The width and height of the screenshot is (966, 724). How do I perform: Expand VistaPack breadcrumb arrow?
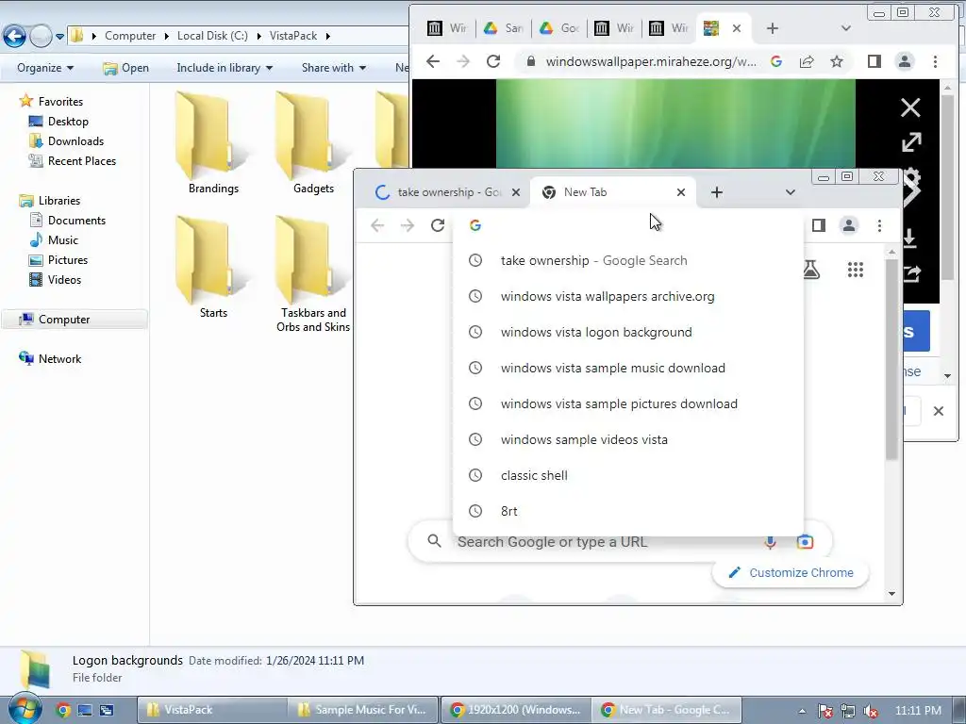click(x=327, y=36)
